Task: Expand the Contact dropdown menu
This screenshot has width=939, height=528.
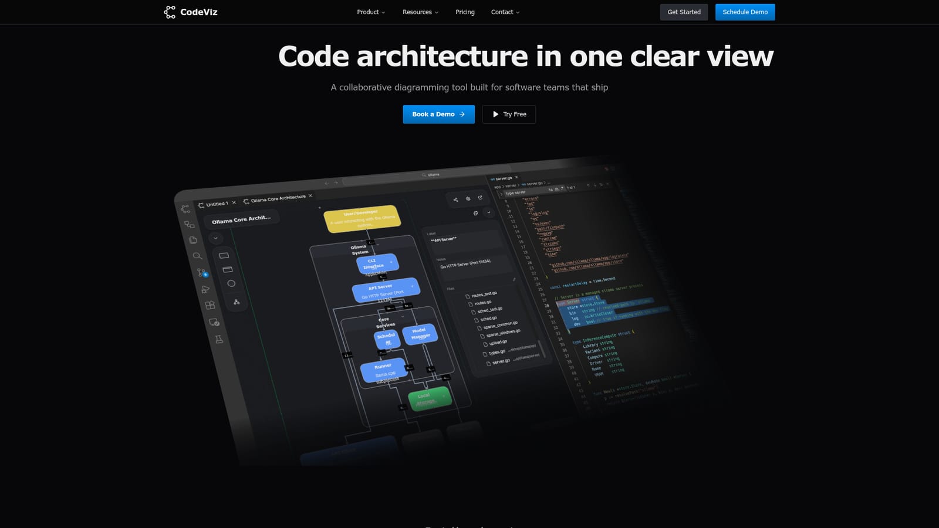Action: (x=505, y=12)
